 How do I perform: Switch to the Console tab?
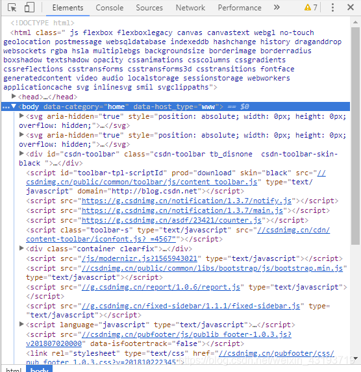(110, 8)
